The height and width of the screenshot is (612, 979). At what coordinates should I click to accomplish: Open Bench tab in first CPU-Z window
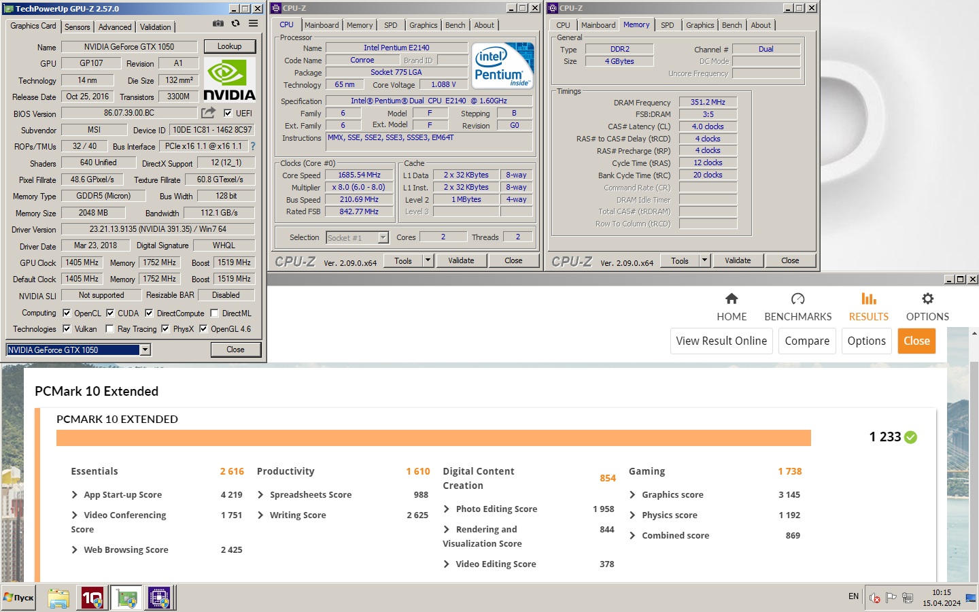coord(456,25)
